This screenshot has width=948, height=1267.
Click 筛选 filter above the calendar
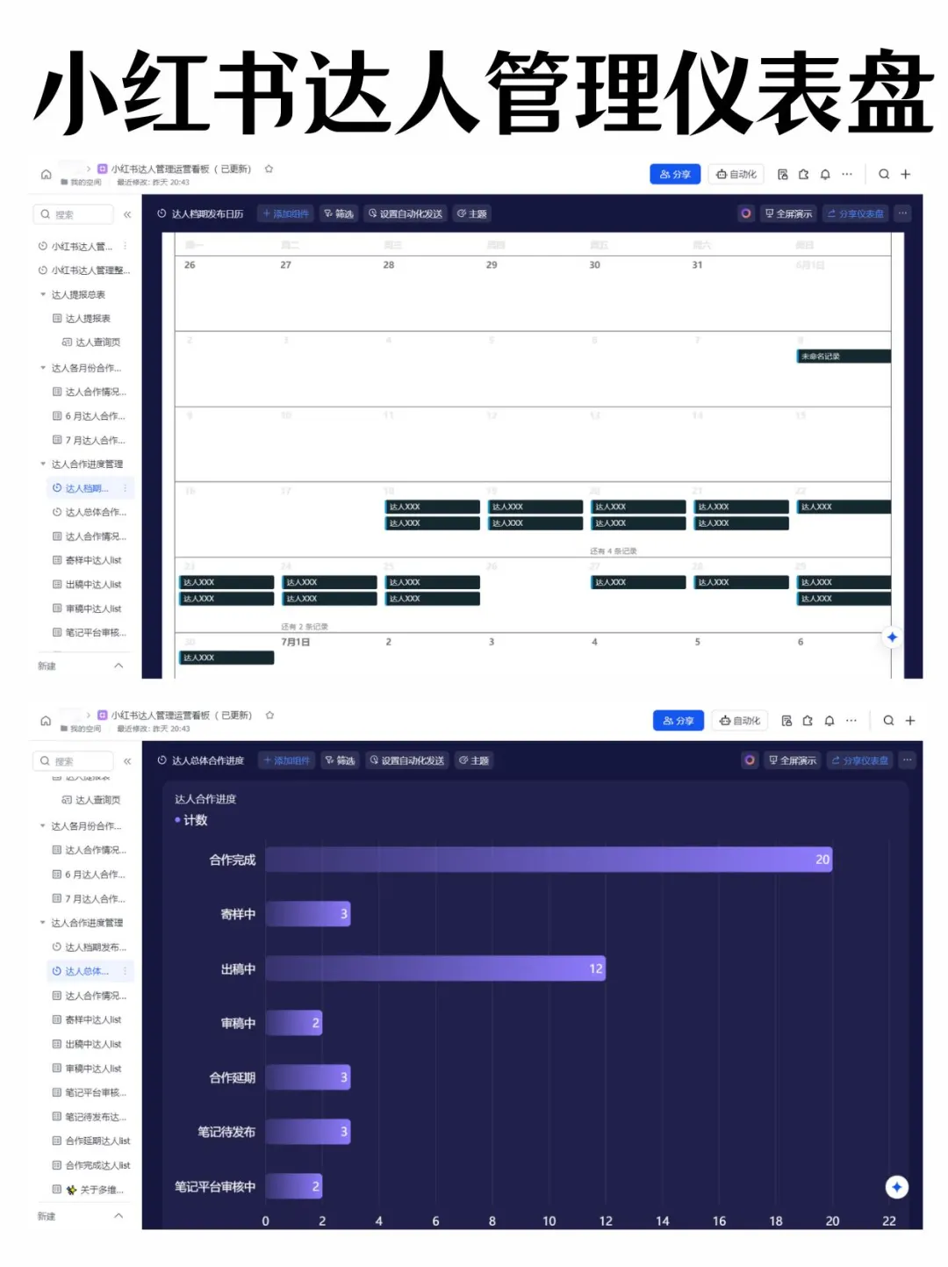pyautogui.click(x=339, y=213)
